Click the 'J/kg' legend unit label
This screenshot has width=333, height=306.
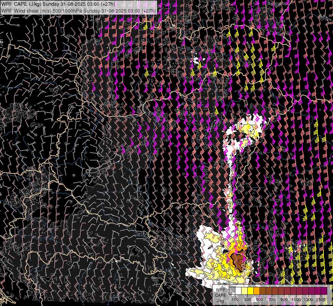pos(220,301)
